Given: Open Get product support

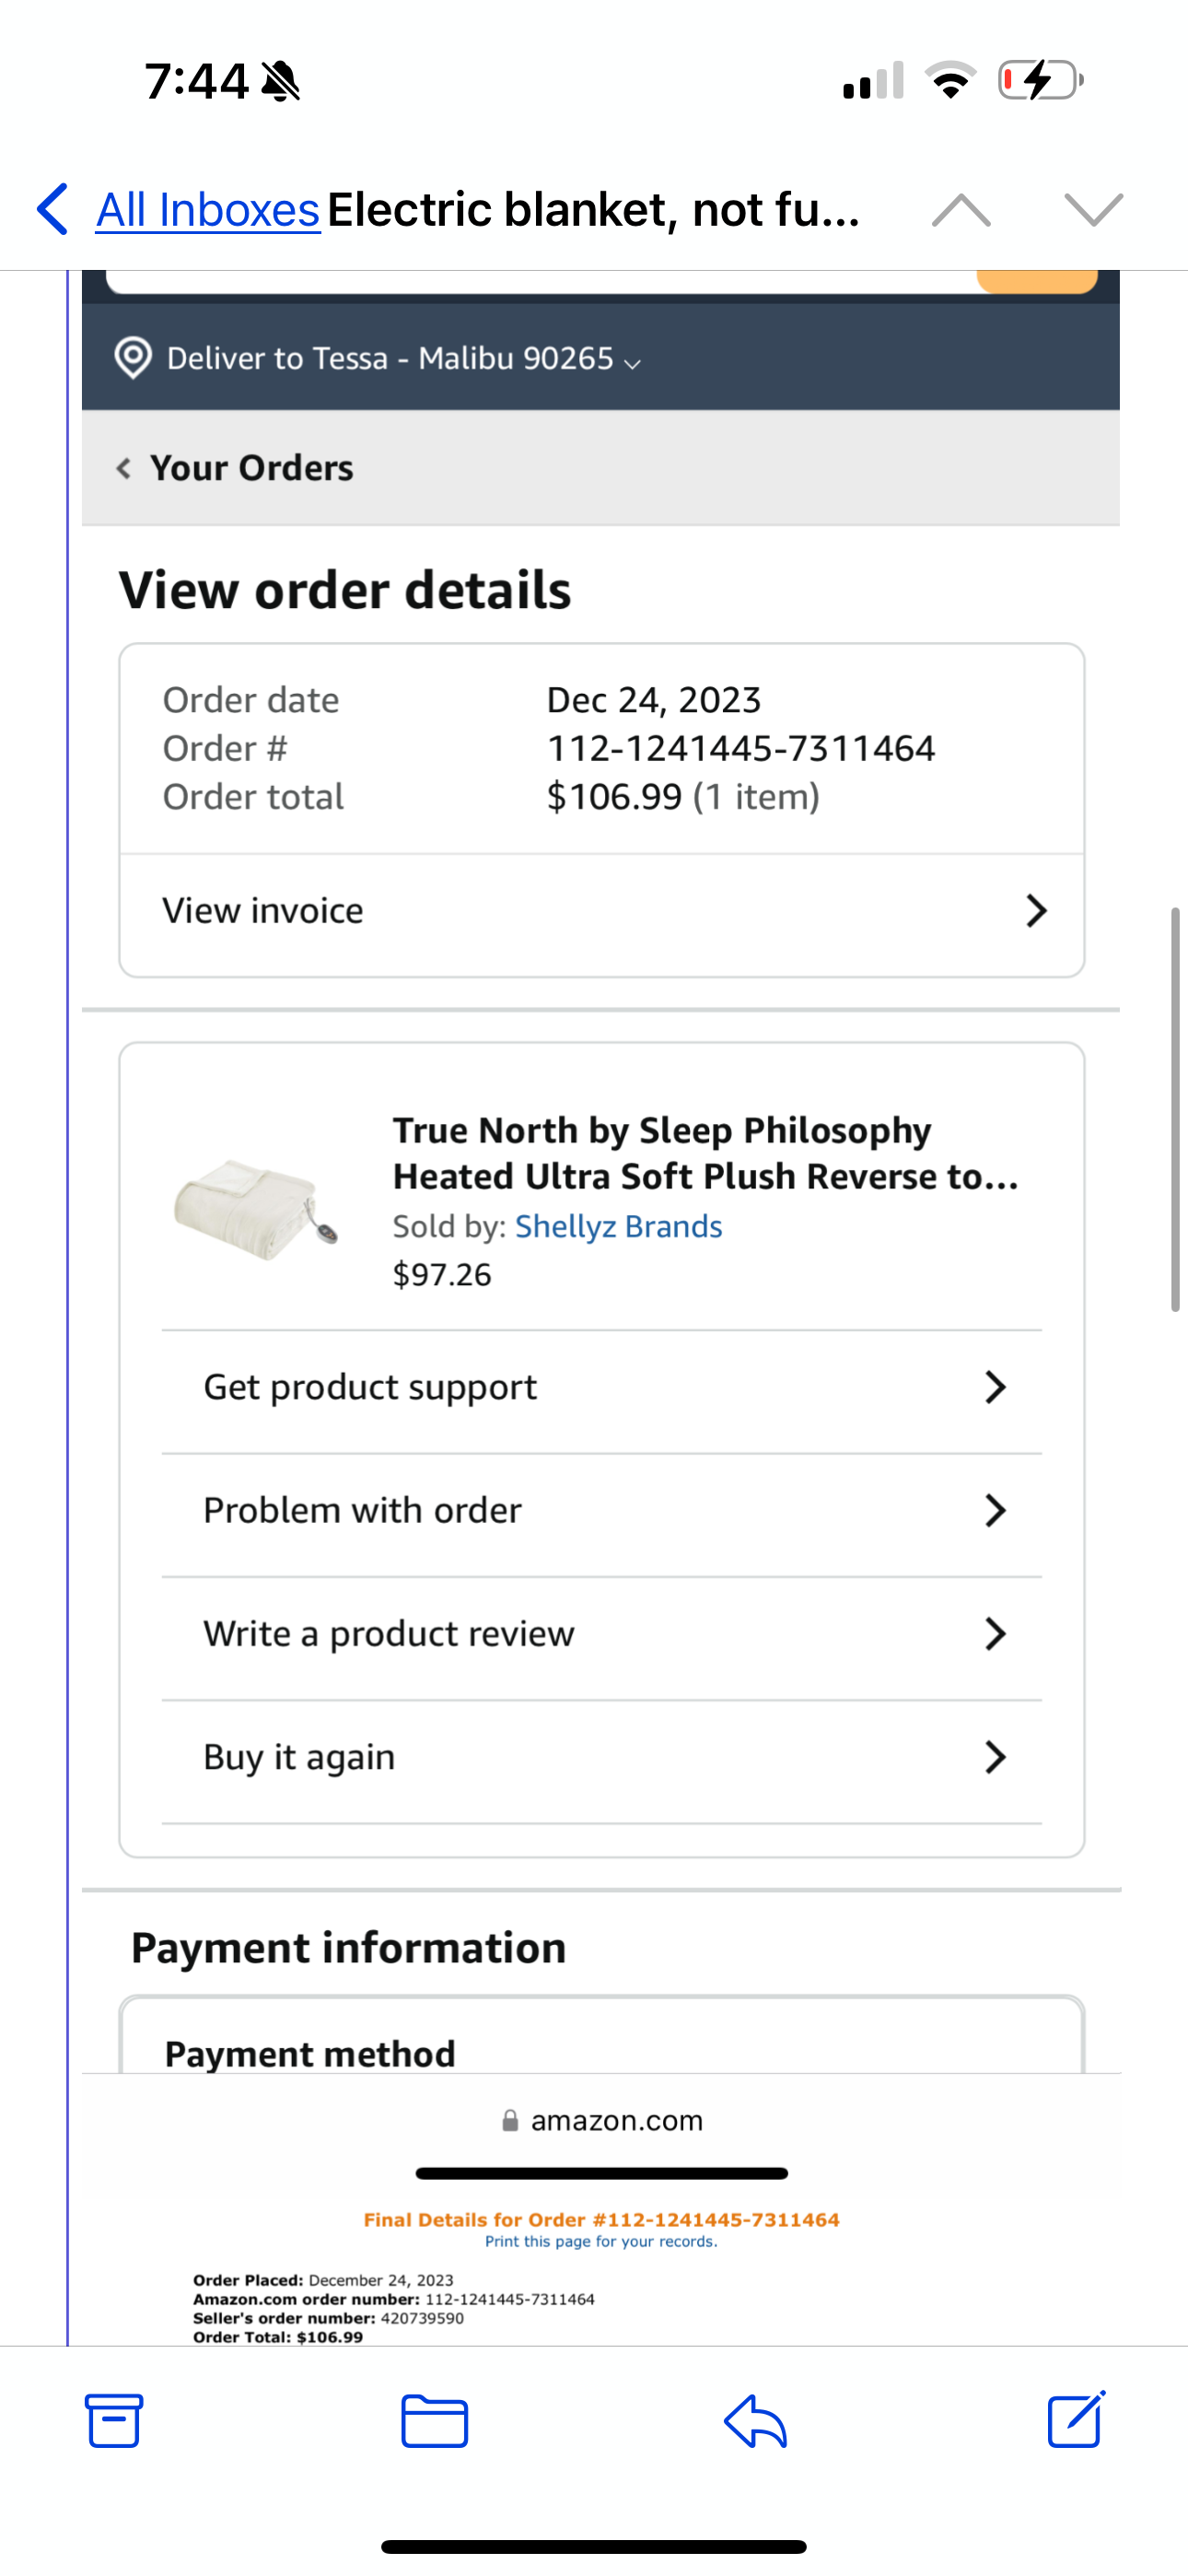Looking at the screenshot, I should (x=602, y=1387).
